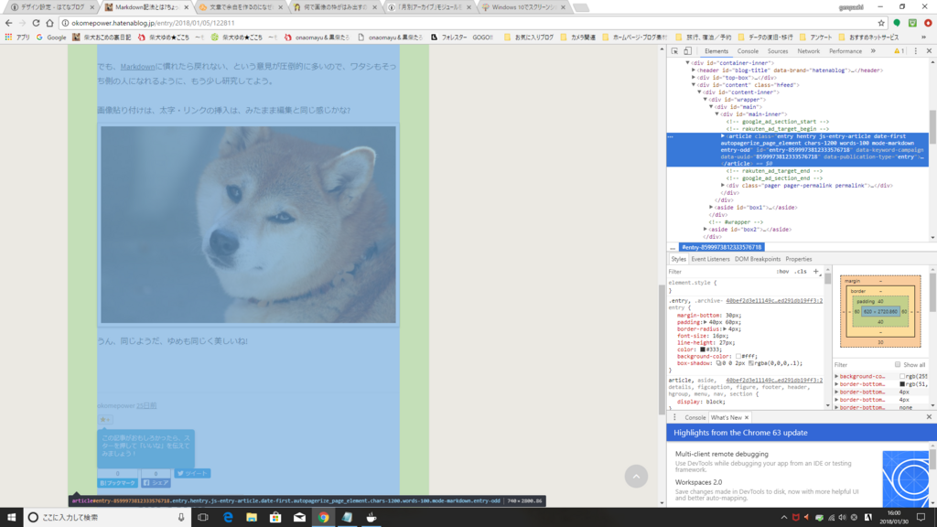This screenshot has height=527, width=937.
Task: Expand computed background-color property
Action: 836,376
